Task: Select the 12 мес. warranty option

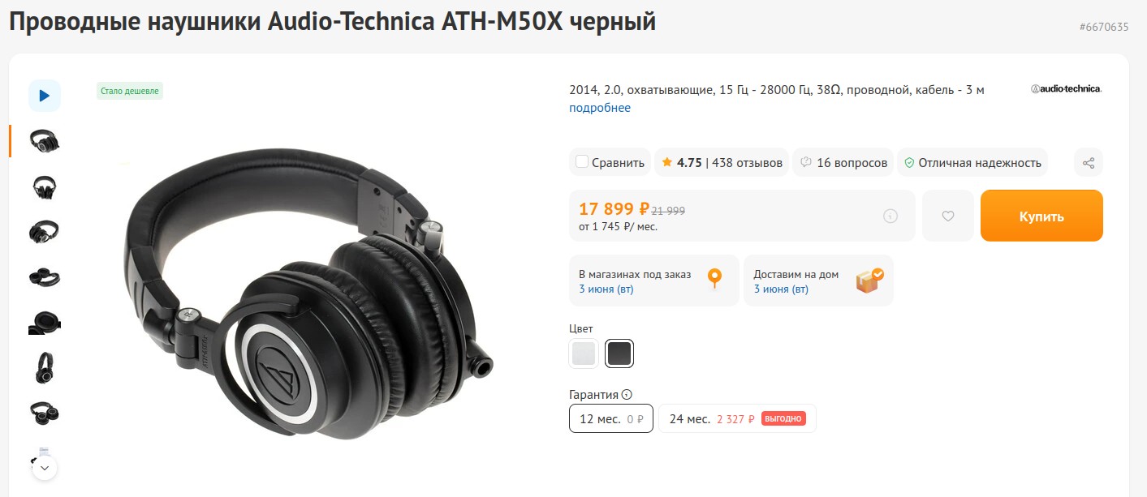Action: 611,418
